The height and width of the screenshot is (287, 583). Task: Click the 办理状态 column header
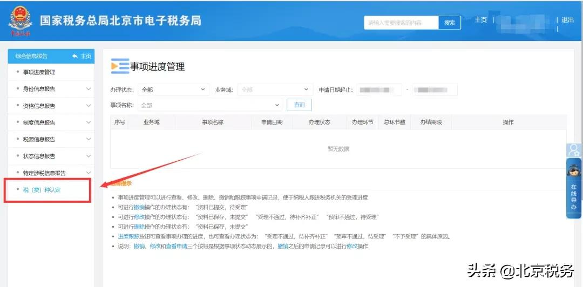pyautogui.click(x=320, y=122)
